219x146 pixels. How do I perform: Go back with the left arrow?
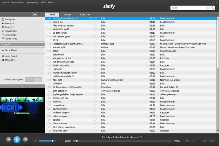[35, 14]
